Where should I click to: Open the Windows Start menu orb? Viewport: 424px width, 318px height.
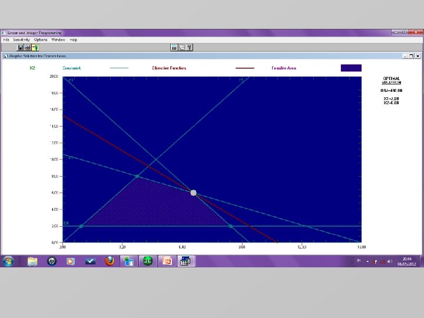point(8,261)
